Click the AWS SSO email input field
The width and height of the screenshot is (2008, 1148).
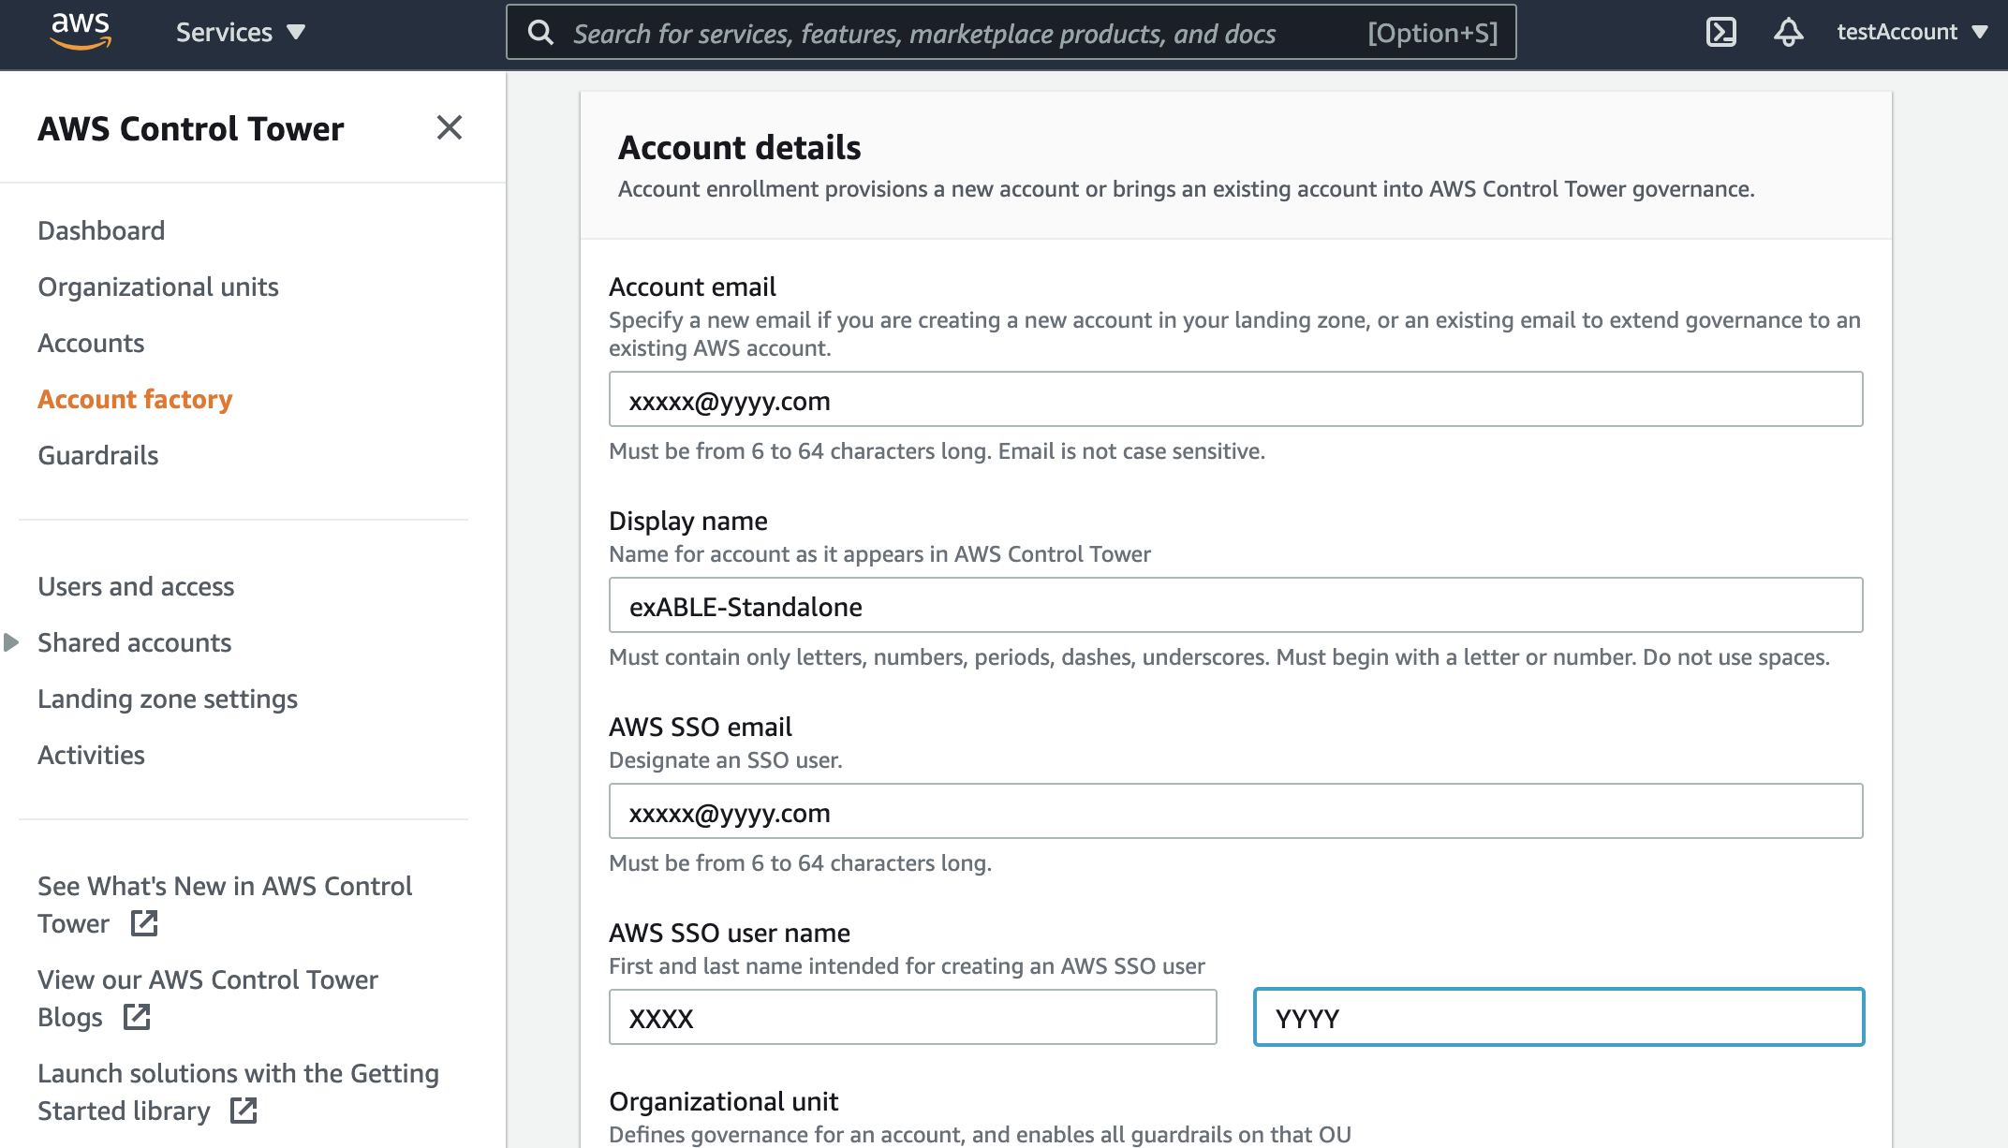[x=1235, y=812]
